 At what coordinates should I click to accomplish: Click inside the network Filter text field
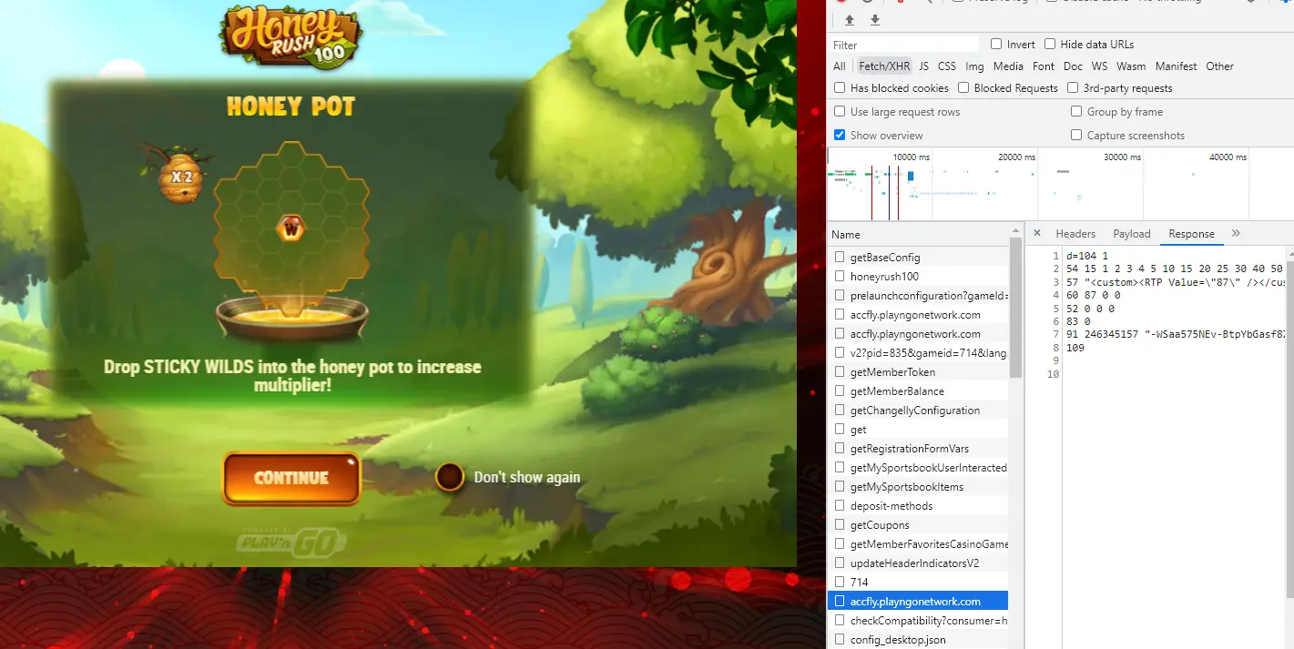click(x=904, y=45)
